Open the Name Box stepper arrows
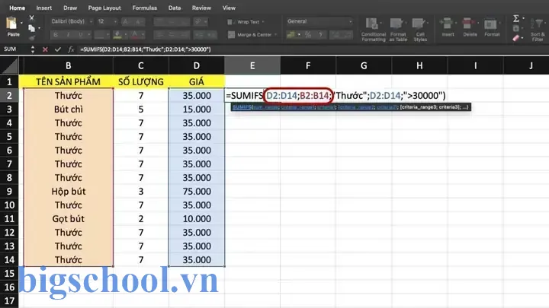The height and width of the screenshot is (308, 549). pos(33,49)
